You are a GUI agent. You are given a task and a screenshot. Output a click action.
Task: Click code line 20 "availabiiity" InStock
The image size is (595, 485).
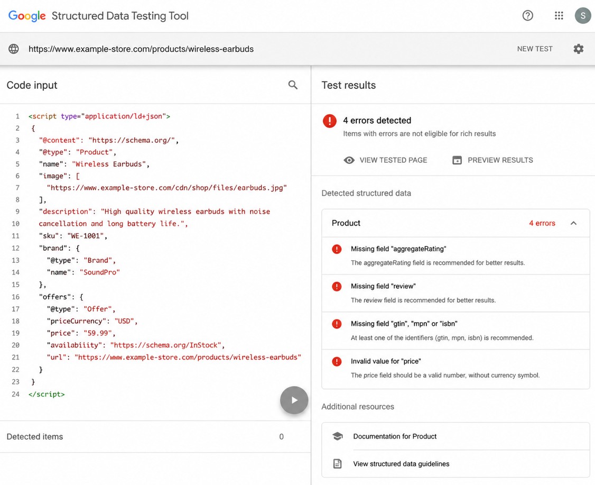point(136,345)
